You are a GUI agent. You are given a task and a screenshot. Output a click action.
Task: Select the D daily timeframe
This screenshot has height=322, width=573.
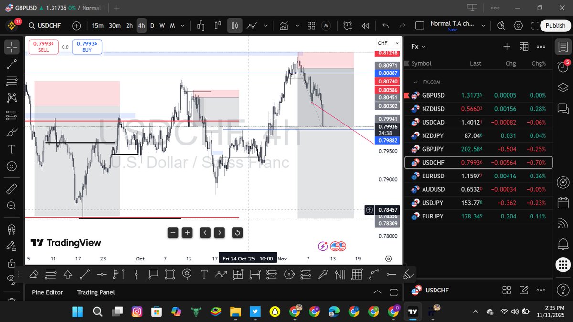pyautogui.click(x=152, y=26)
